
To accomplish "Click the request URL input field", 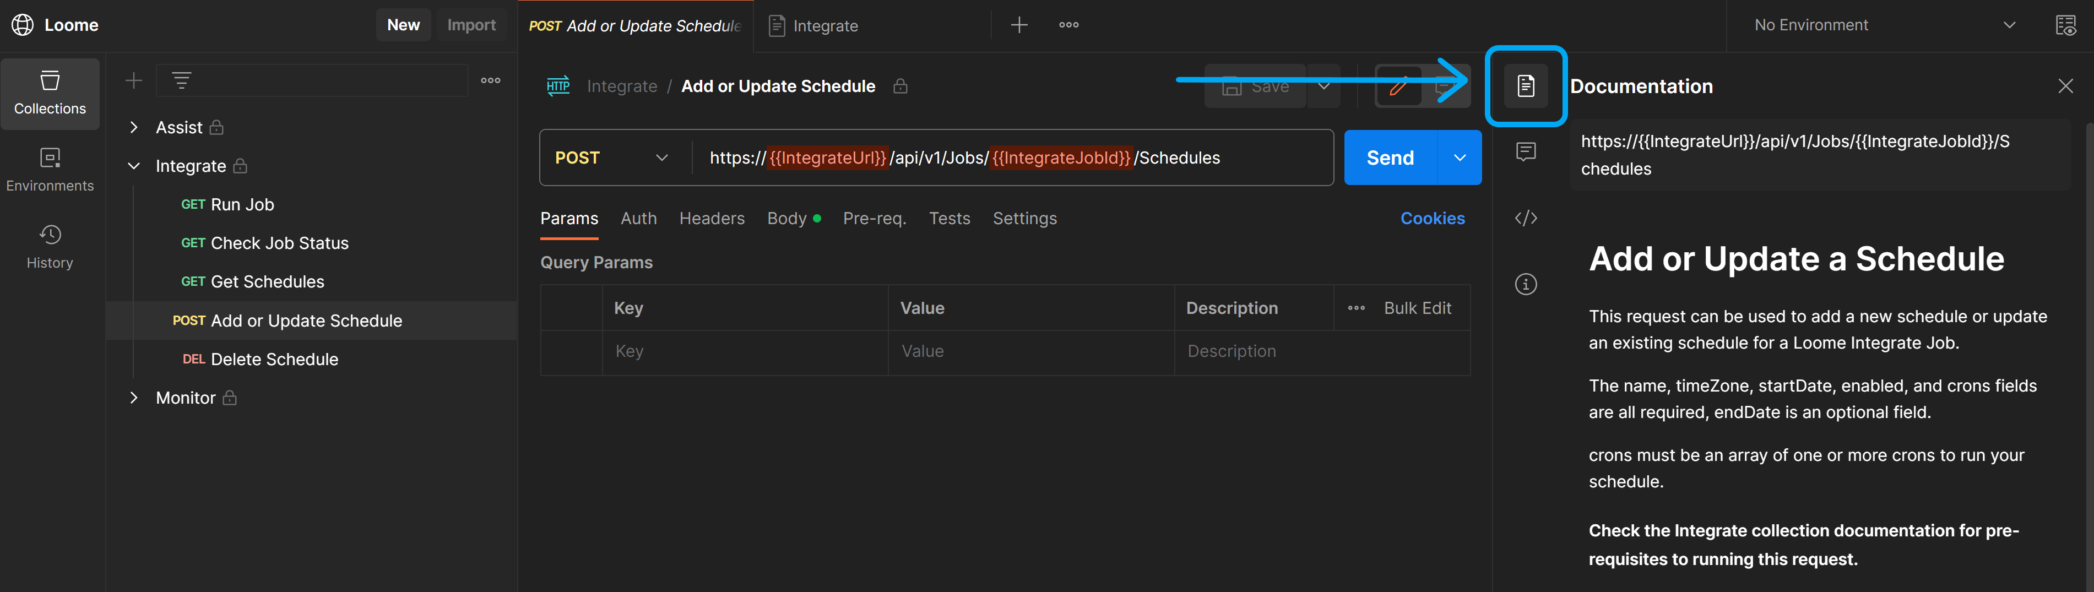I will tap(1012, 157).
